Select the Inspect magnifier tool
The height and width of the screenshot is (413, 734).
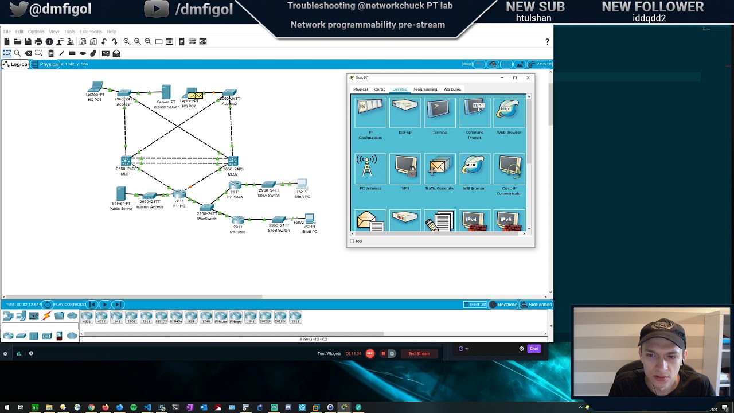tap(17, 53)
